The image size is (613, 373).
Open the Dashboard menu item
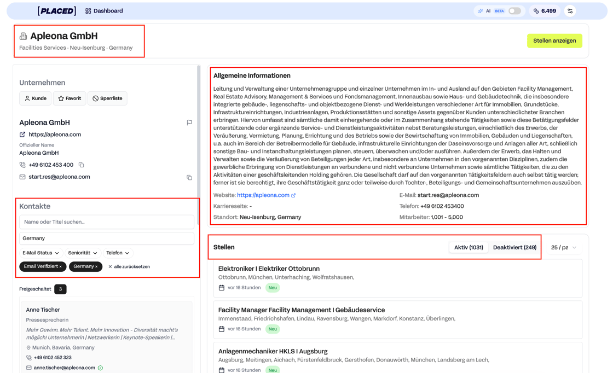tap(104, 11)
